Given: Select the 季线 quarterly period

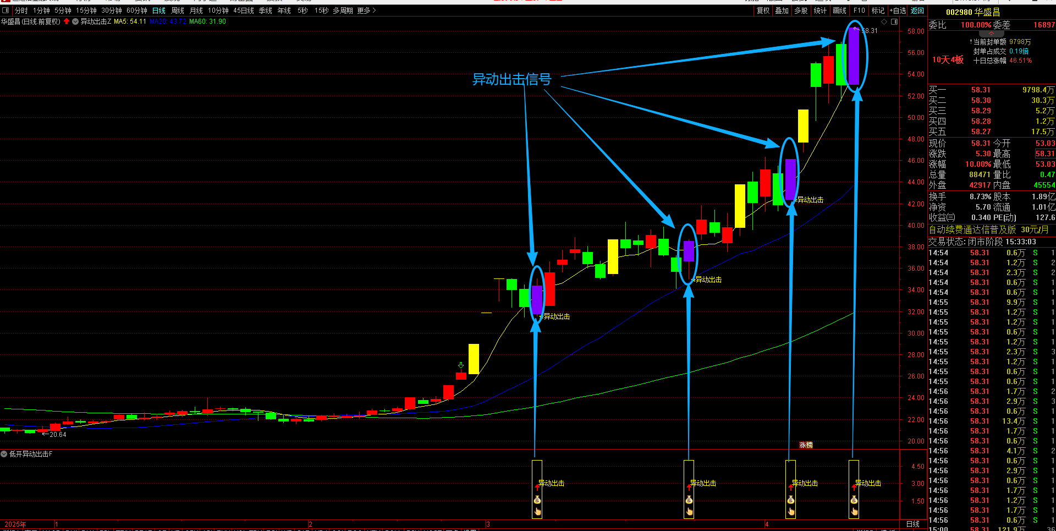Looking at the screenshot, I should [266, 10].
